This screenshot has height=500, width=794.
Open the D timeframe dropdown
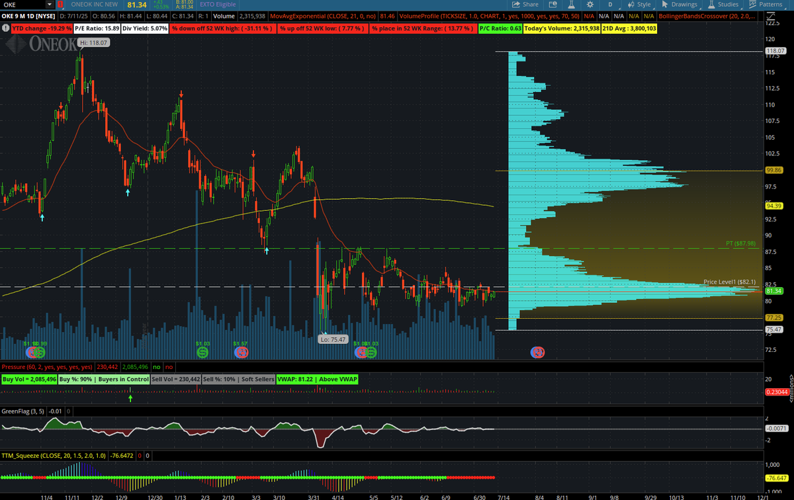[x=610, y=5]
